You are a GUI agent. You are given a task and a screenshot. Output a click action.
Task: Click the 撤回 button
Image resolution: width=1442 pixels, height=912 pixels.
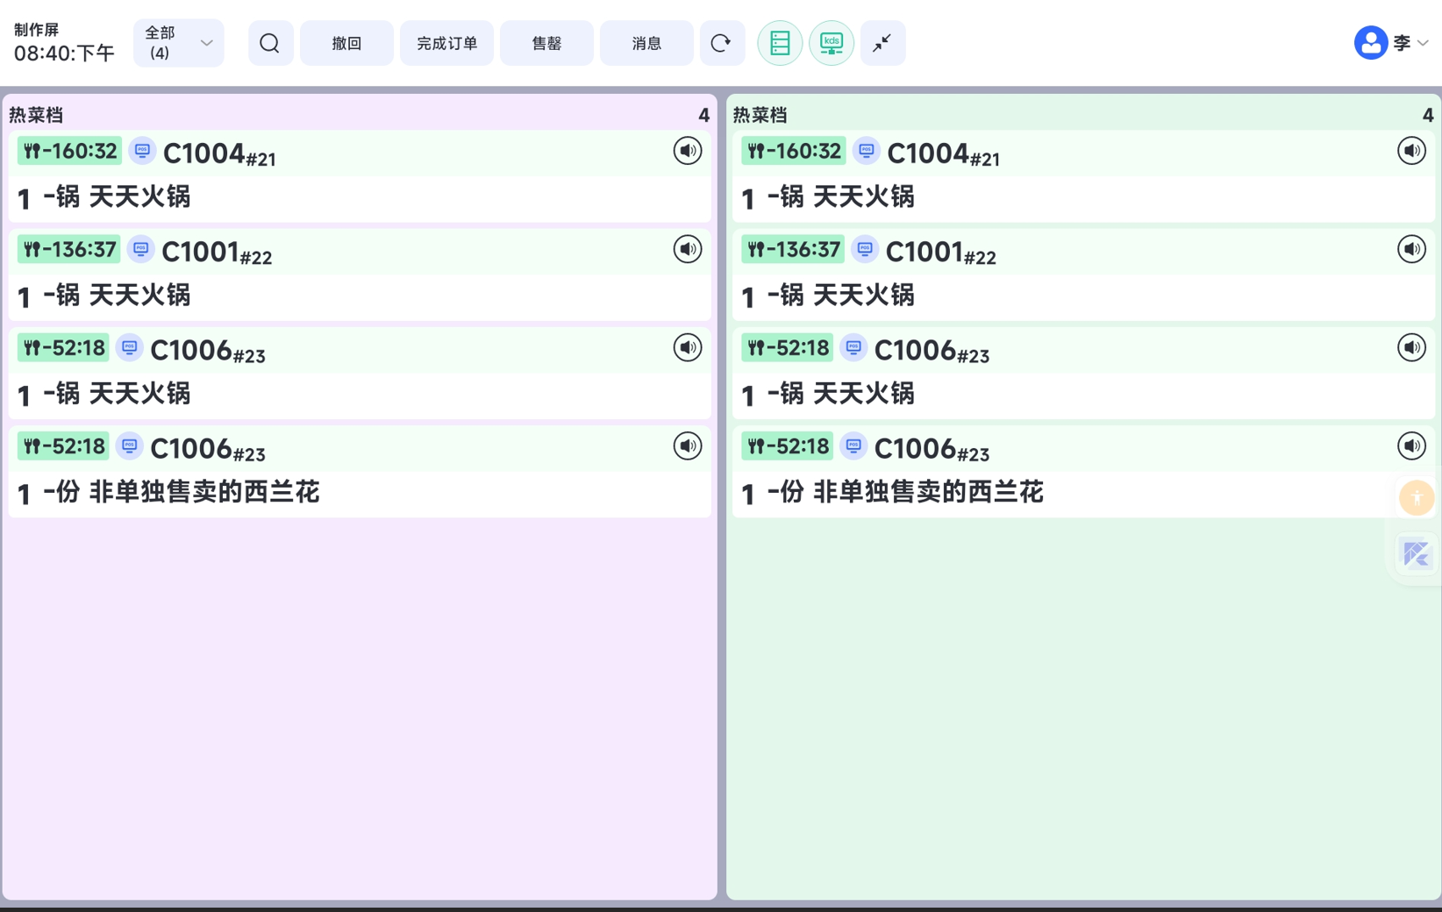pos(346,43)
